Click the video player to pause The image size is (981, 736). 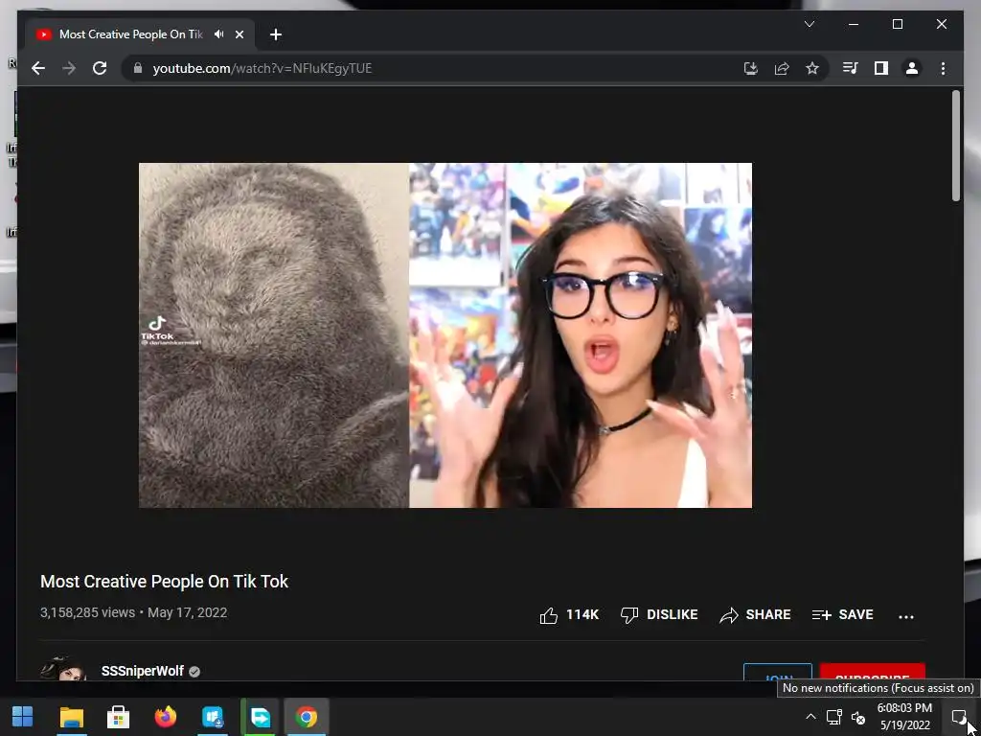tap(445, 335)
